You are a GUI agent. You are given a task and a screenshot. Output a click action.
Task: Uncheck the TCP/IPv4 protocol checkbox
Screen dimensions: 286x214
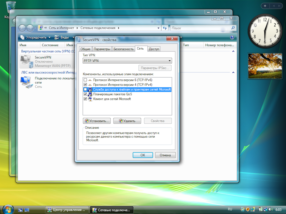[x=85, y=85]
